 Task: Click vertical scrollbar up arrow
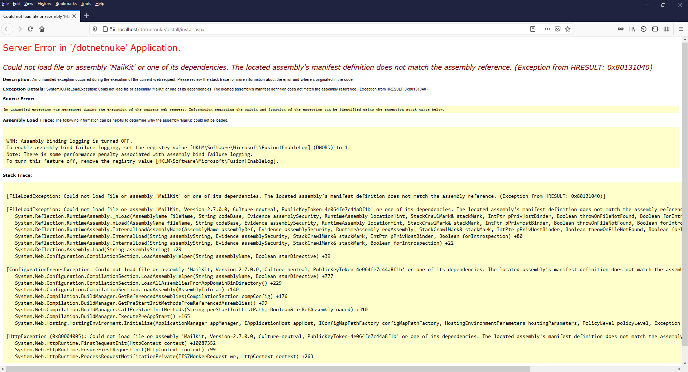685,40
